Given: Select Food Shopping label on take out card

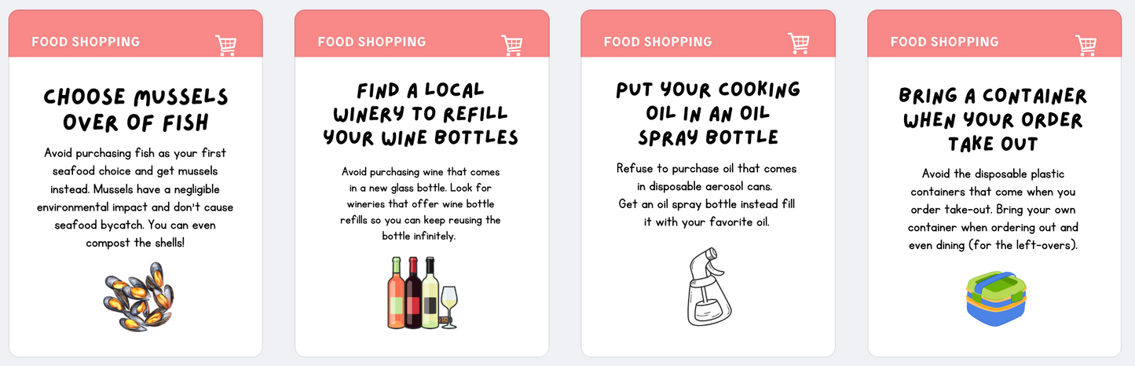Looking at the screenshot, I should point(944,42).
